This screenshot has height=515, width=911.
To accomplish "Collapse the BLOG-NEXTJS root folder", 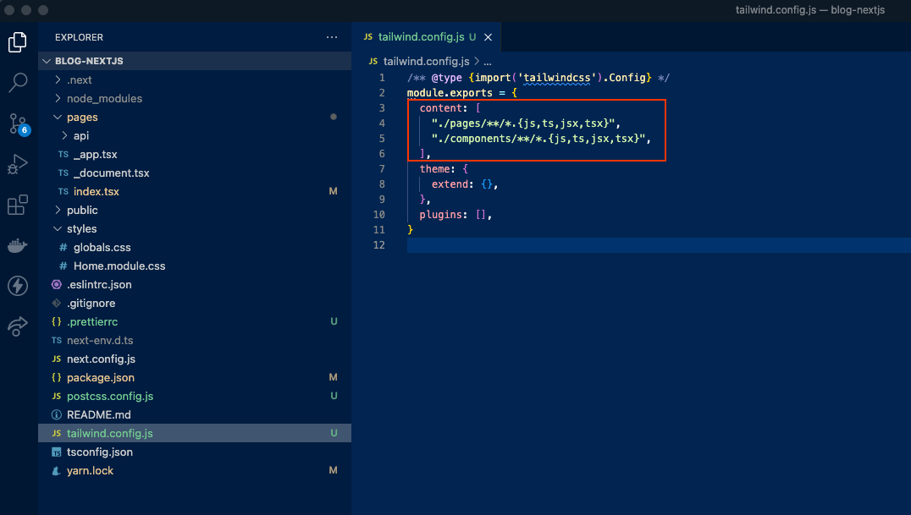I will [x=89, y=62].
